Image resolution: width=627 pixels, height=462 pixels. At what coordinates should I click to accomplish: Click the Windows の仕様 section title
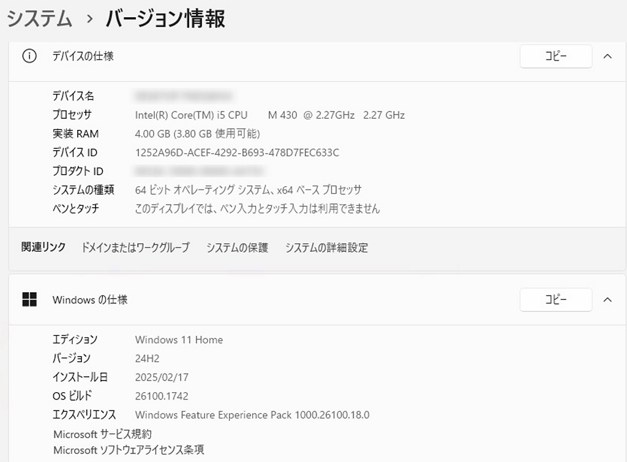tap(90, 300)
